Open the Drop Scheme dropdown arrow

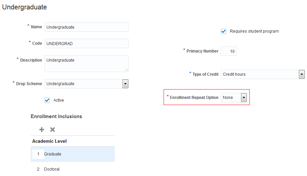(125, 84)
